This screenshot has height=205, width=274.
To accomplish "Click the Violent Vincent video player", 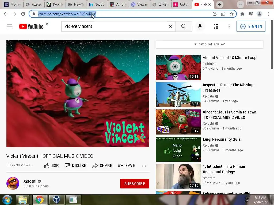I will [x=78, y=94].
